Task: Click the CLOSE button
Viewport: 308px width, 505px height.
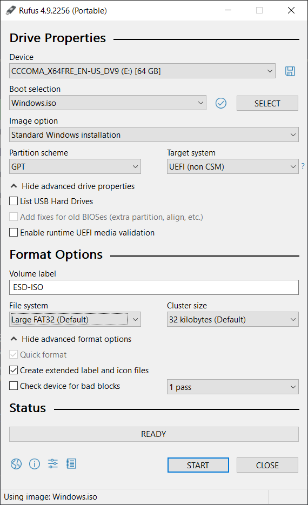Action: click(x=267, y=465)
